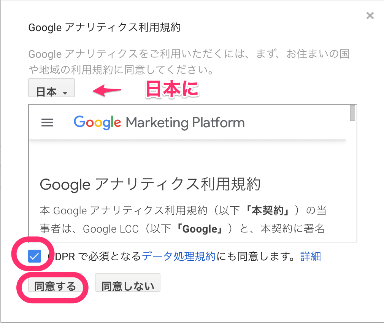
Task: Open the 日本 country dropdown
Action: point(51,91)
